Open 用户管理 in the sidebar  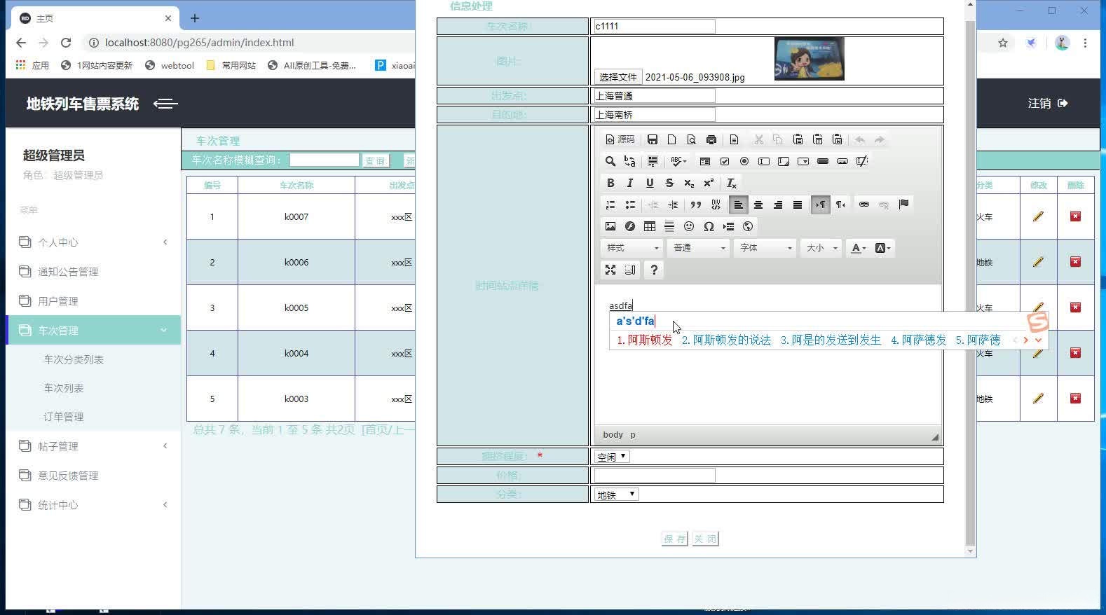57,301
